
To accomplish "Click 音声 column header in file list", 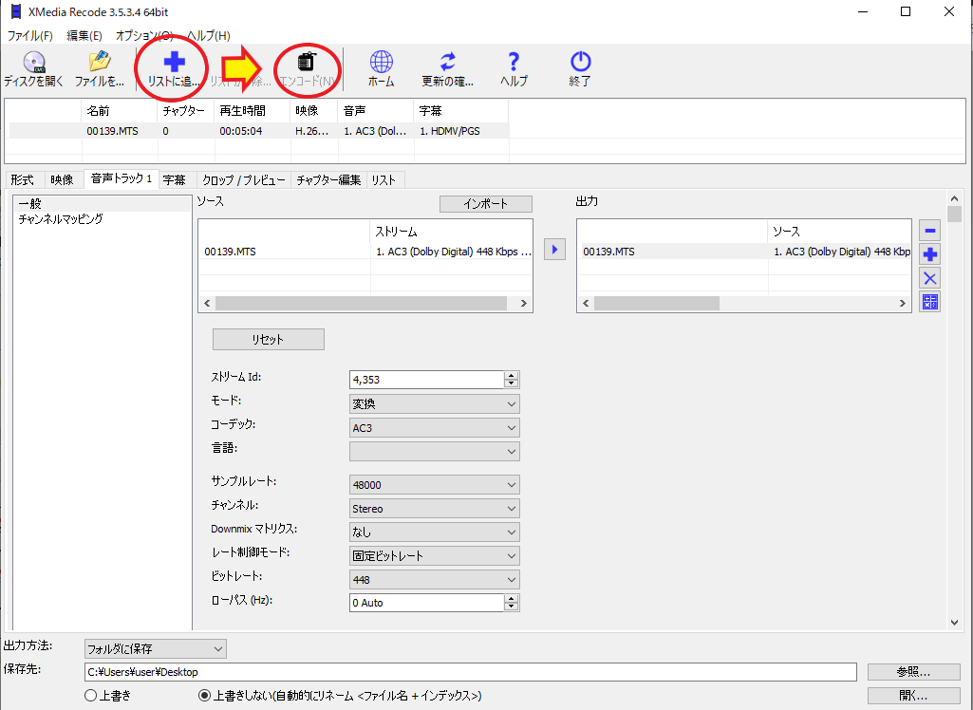I will pyautogui.click(x=376, y=111).
